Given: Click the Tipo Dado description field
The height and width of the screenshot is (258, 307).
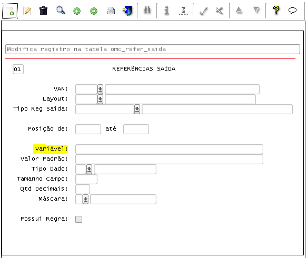Looking at the screenshot, I should click(x=125, y=170).
